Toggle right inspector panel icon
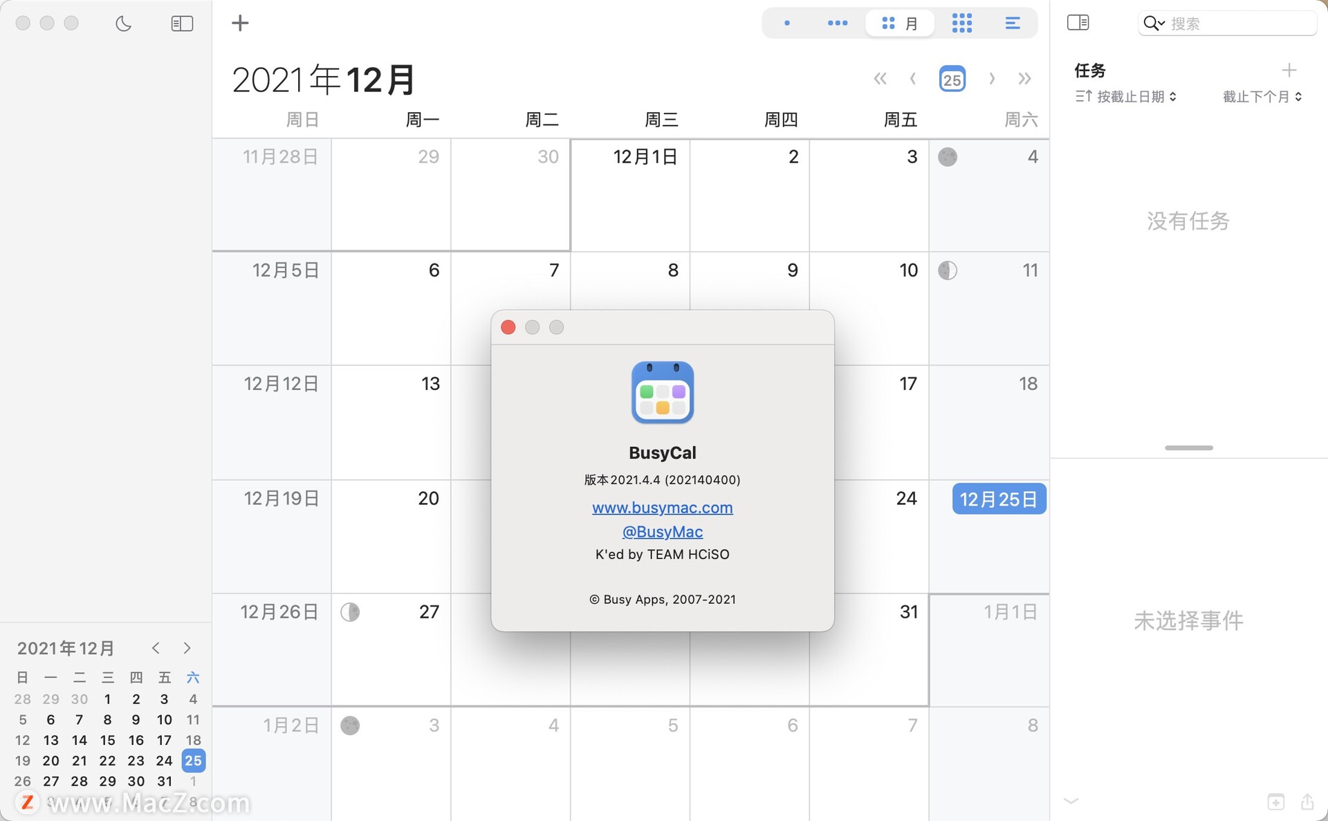 coord(1078,23)
